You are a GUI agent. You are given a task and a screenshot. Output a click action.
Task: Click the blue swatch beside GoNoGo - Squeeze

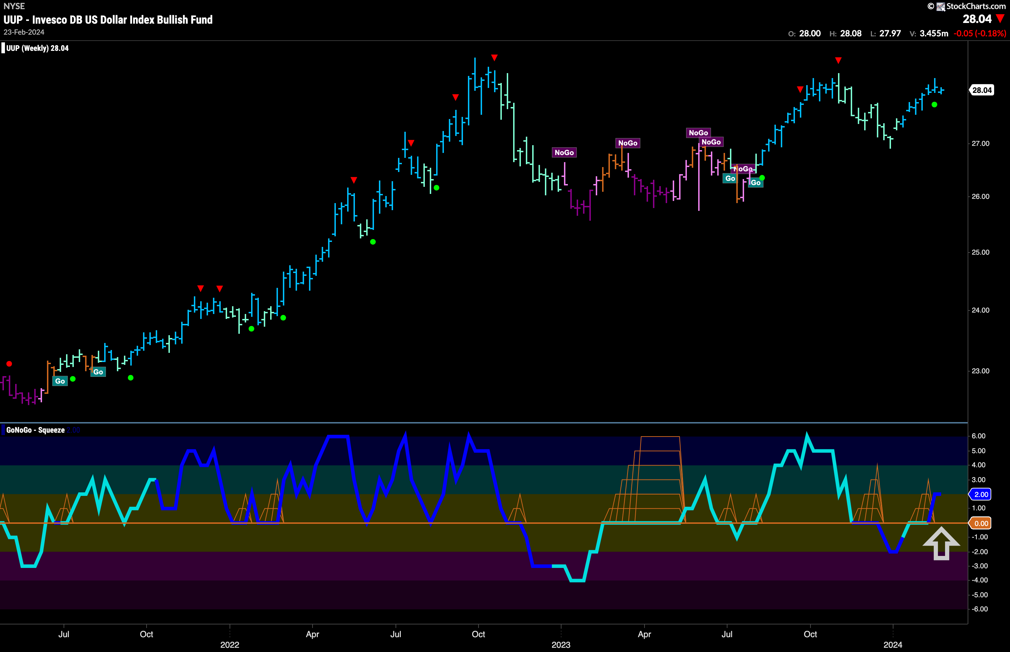tap(3, 430)
